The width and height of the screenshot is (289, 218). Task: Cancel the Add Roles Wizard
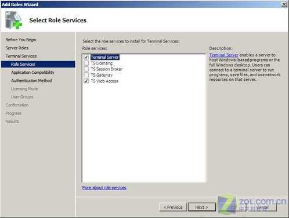262,207
